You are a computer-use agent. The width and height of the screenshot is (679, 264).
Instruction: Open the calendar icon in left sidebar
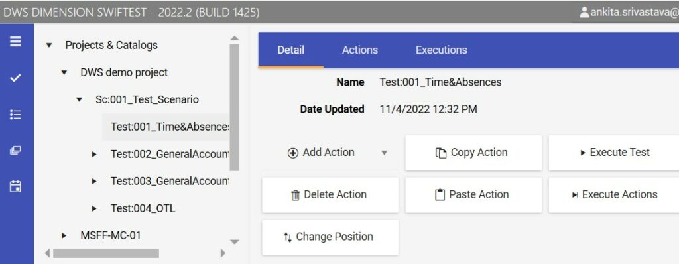(16, 187)
